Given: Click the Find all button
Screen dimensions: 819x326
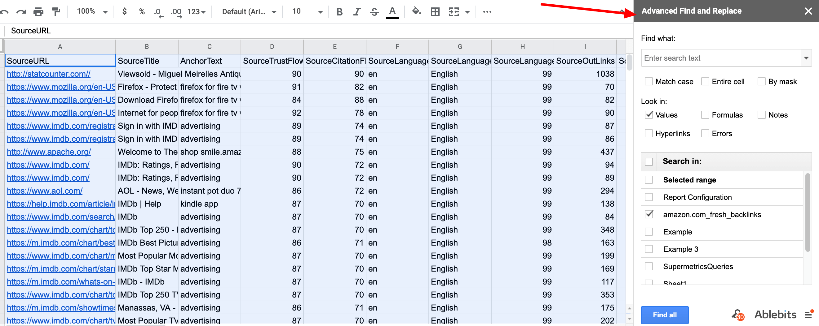Looking at the screenshot, I should pos(665,315).
